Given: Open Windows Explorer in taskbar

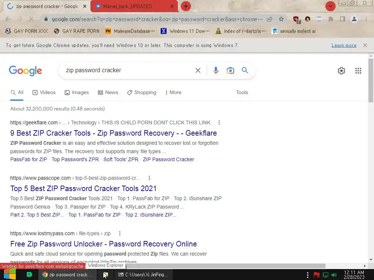Looking at the screenshot, I should point(106,275).
